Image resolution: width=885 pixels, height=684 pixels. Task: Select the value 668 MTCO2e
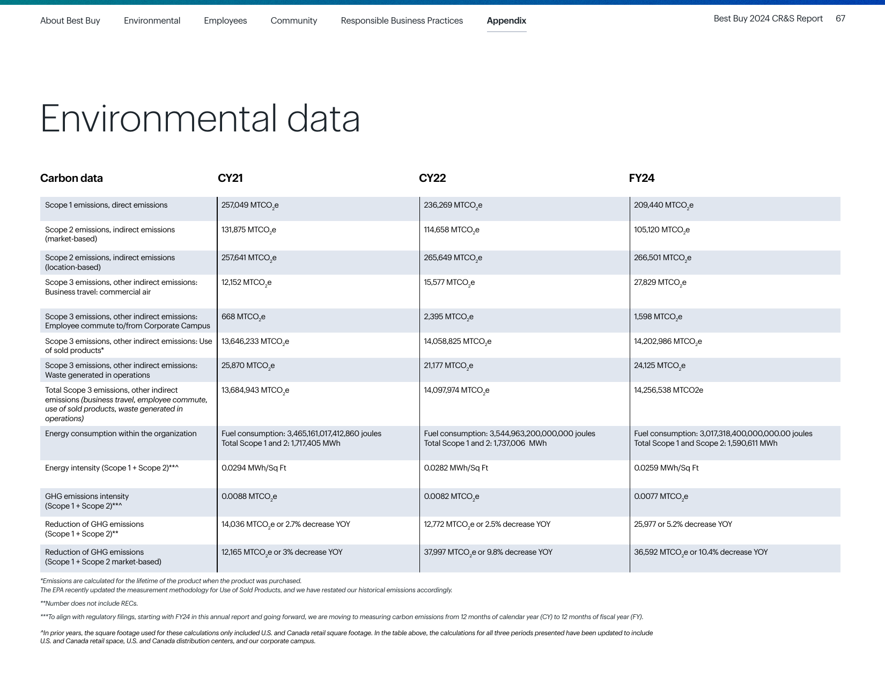[244, 317]
